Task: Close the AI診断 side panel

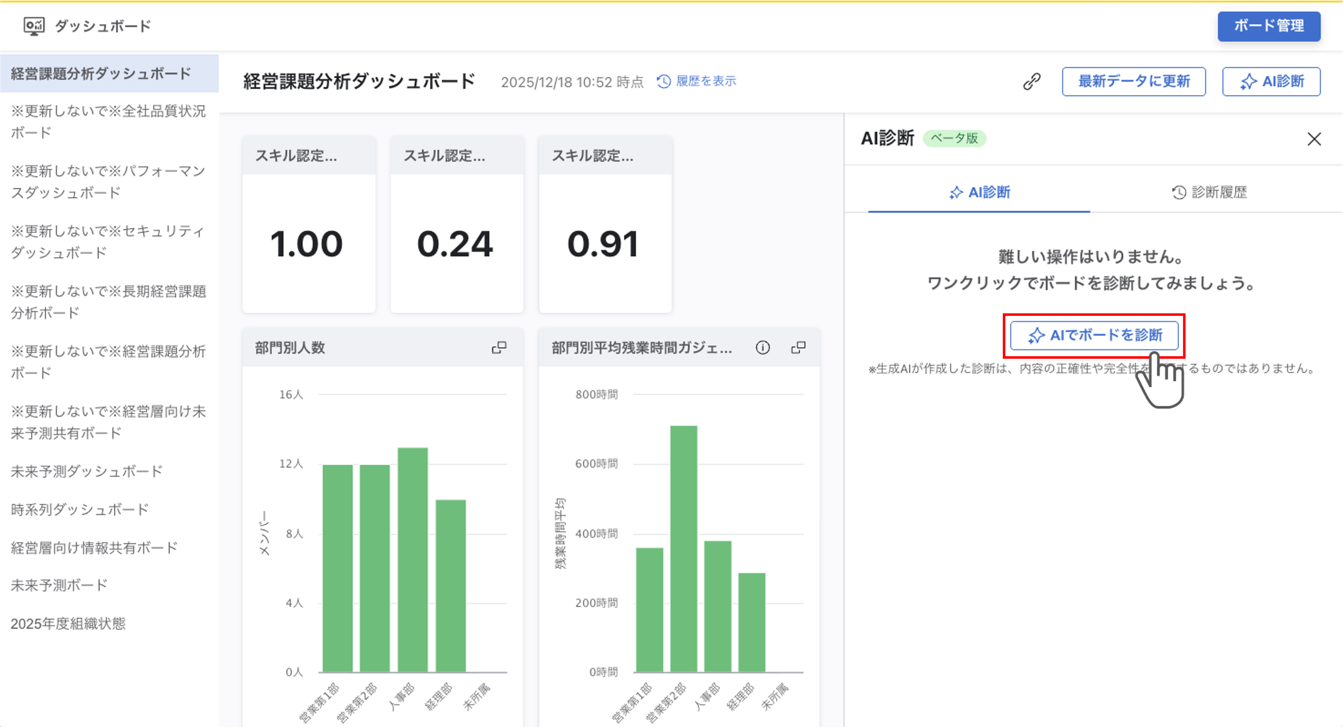Action: (1314, 139)
